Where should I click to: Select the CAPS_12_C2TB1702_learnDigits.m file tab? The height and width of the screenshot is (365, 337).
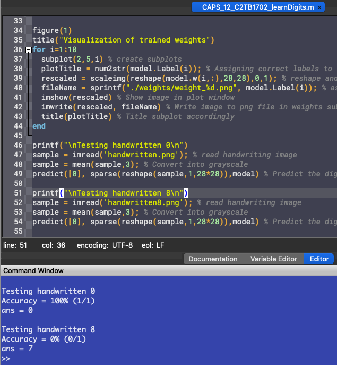coord(258,7)
